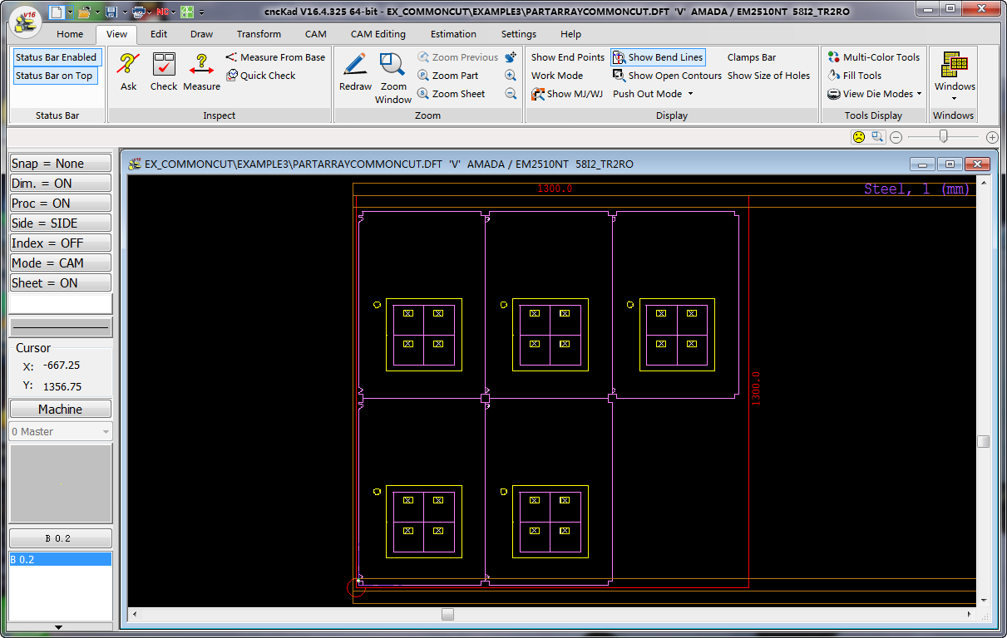Click the zoom in magnifier in Zoom group
Image resolution: width=1007 pixels, height=638 pixels.
[x=511, y=76]
